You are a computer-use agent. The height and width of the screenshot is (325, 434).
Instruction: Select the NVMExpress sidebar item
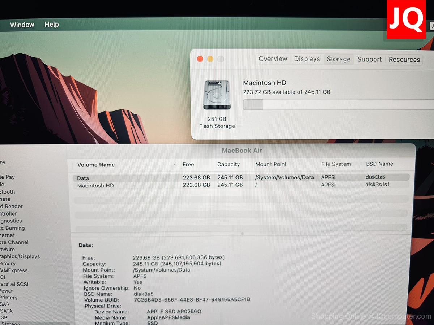(14, 270)
